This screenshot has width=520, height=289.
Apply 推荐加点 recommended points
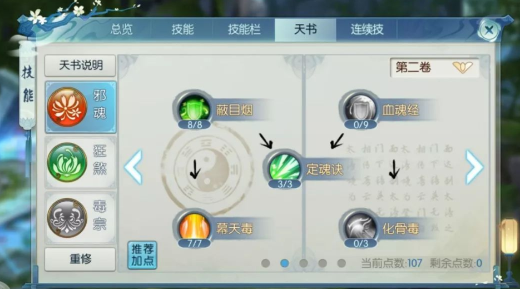142,255
